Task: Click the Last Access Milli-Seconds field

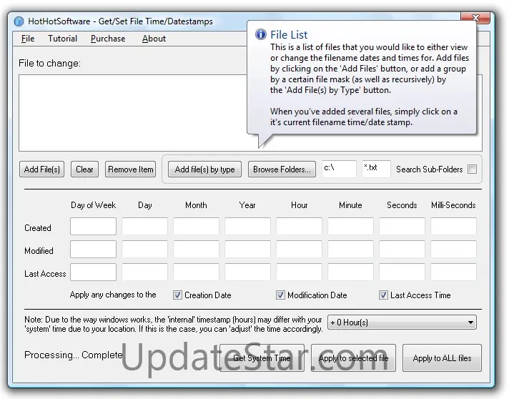Action: coord(453,272)
